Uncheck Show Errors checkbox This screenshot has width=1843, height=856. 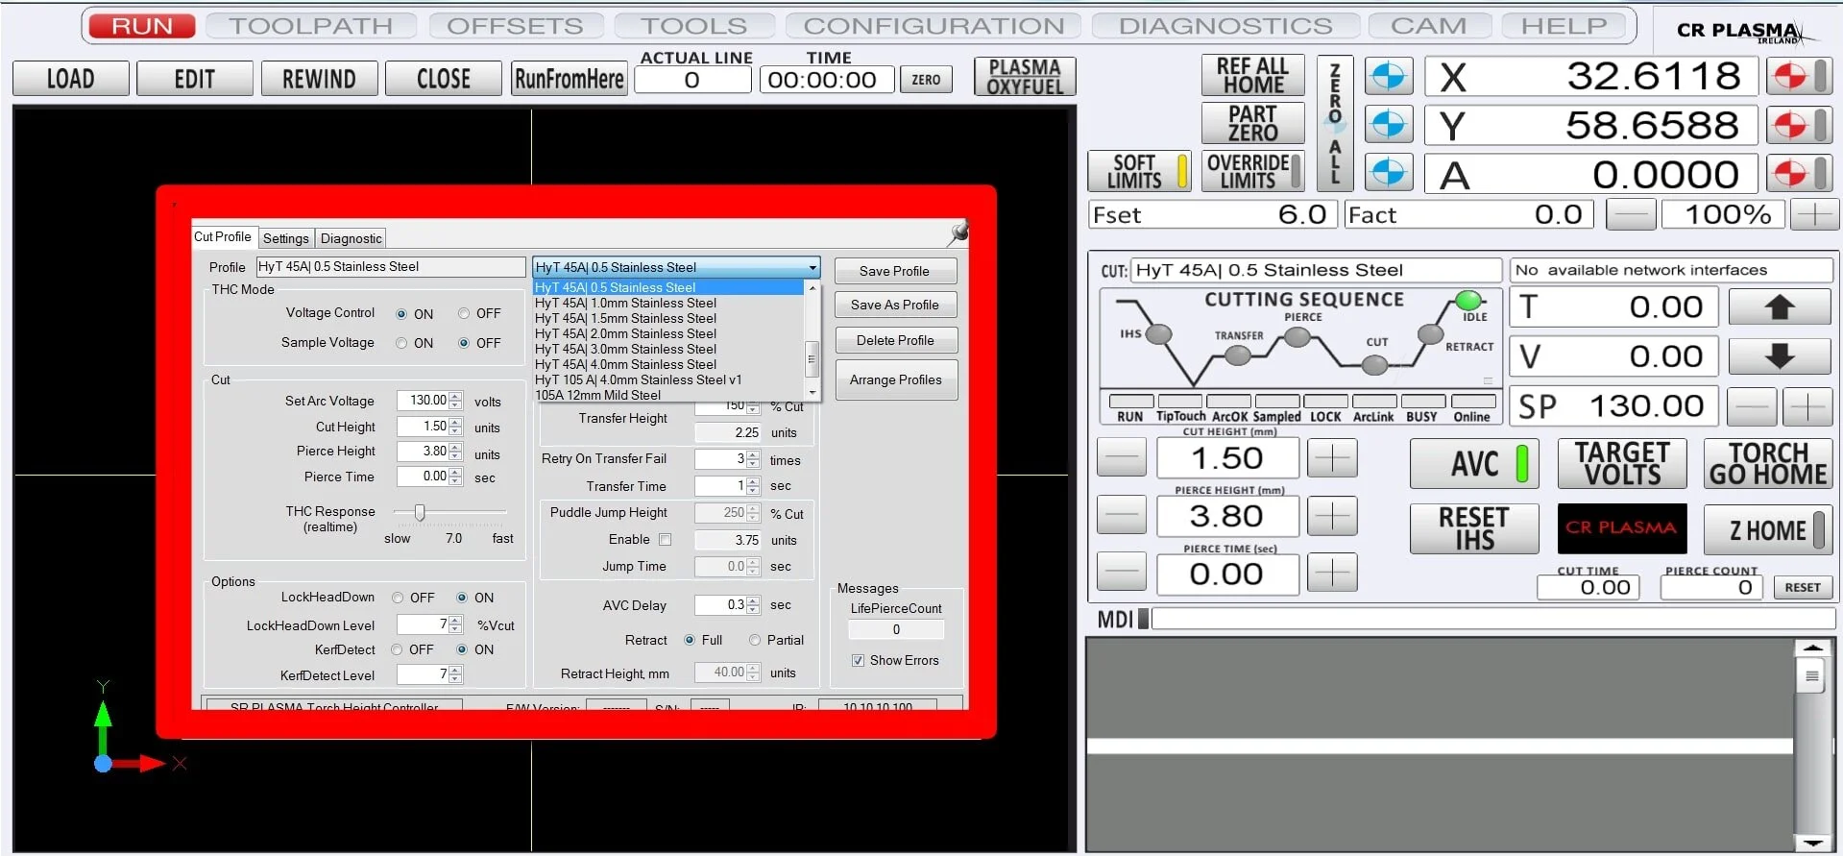pyautogui.click(x=858, y=660)
